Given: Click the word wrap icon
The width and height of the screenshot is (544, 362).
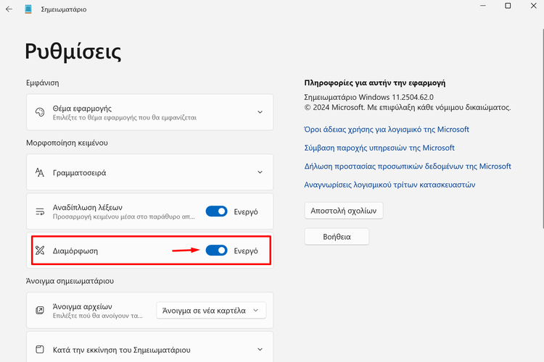Looking at the screenshot, I should (40, 211).
